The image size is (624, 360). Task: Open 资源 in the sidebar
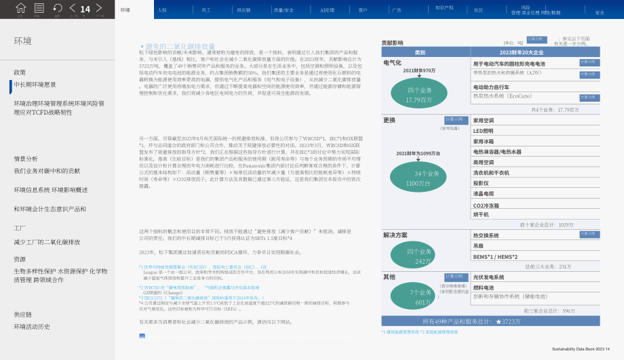click(x=20, y=260)
